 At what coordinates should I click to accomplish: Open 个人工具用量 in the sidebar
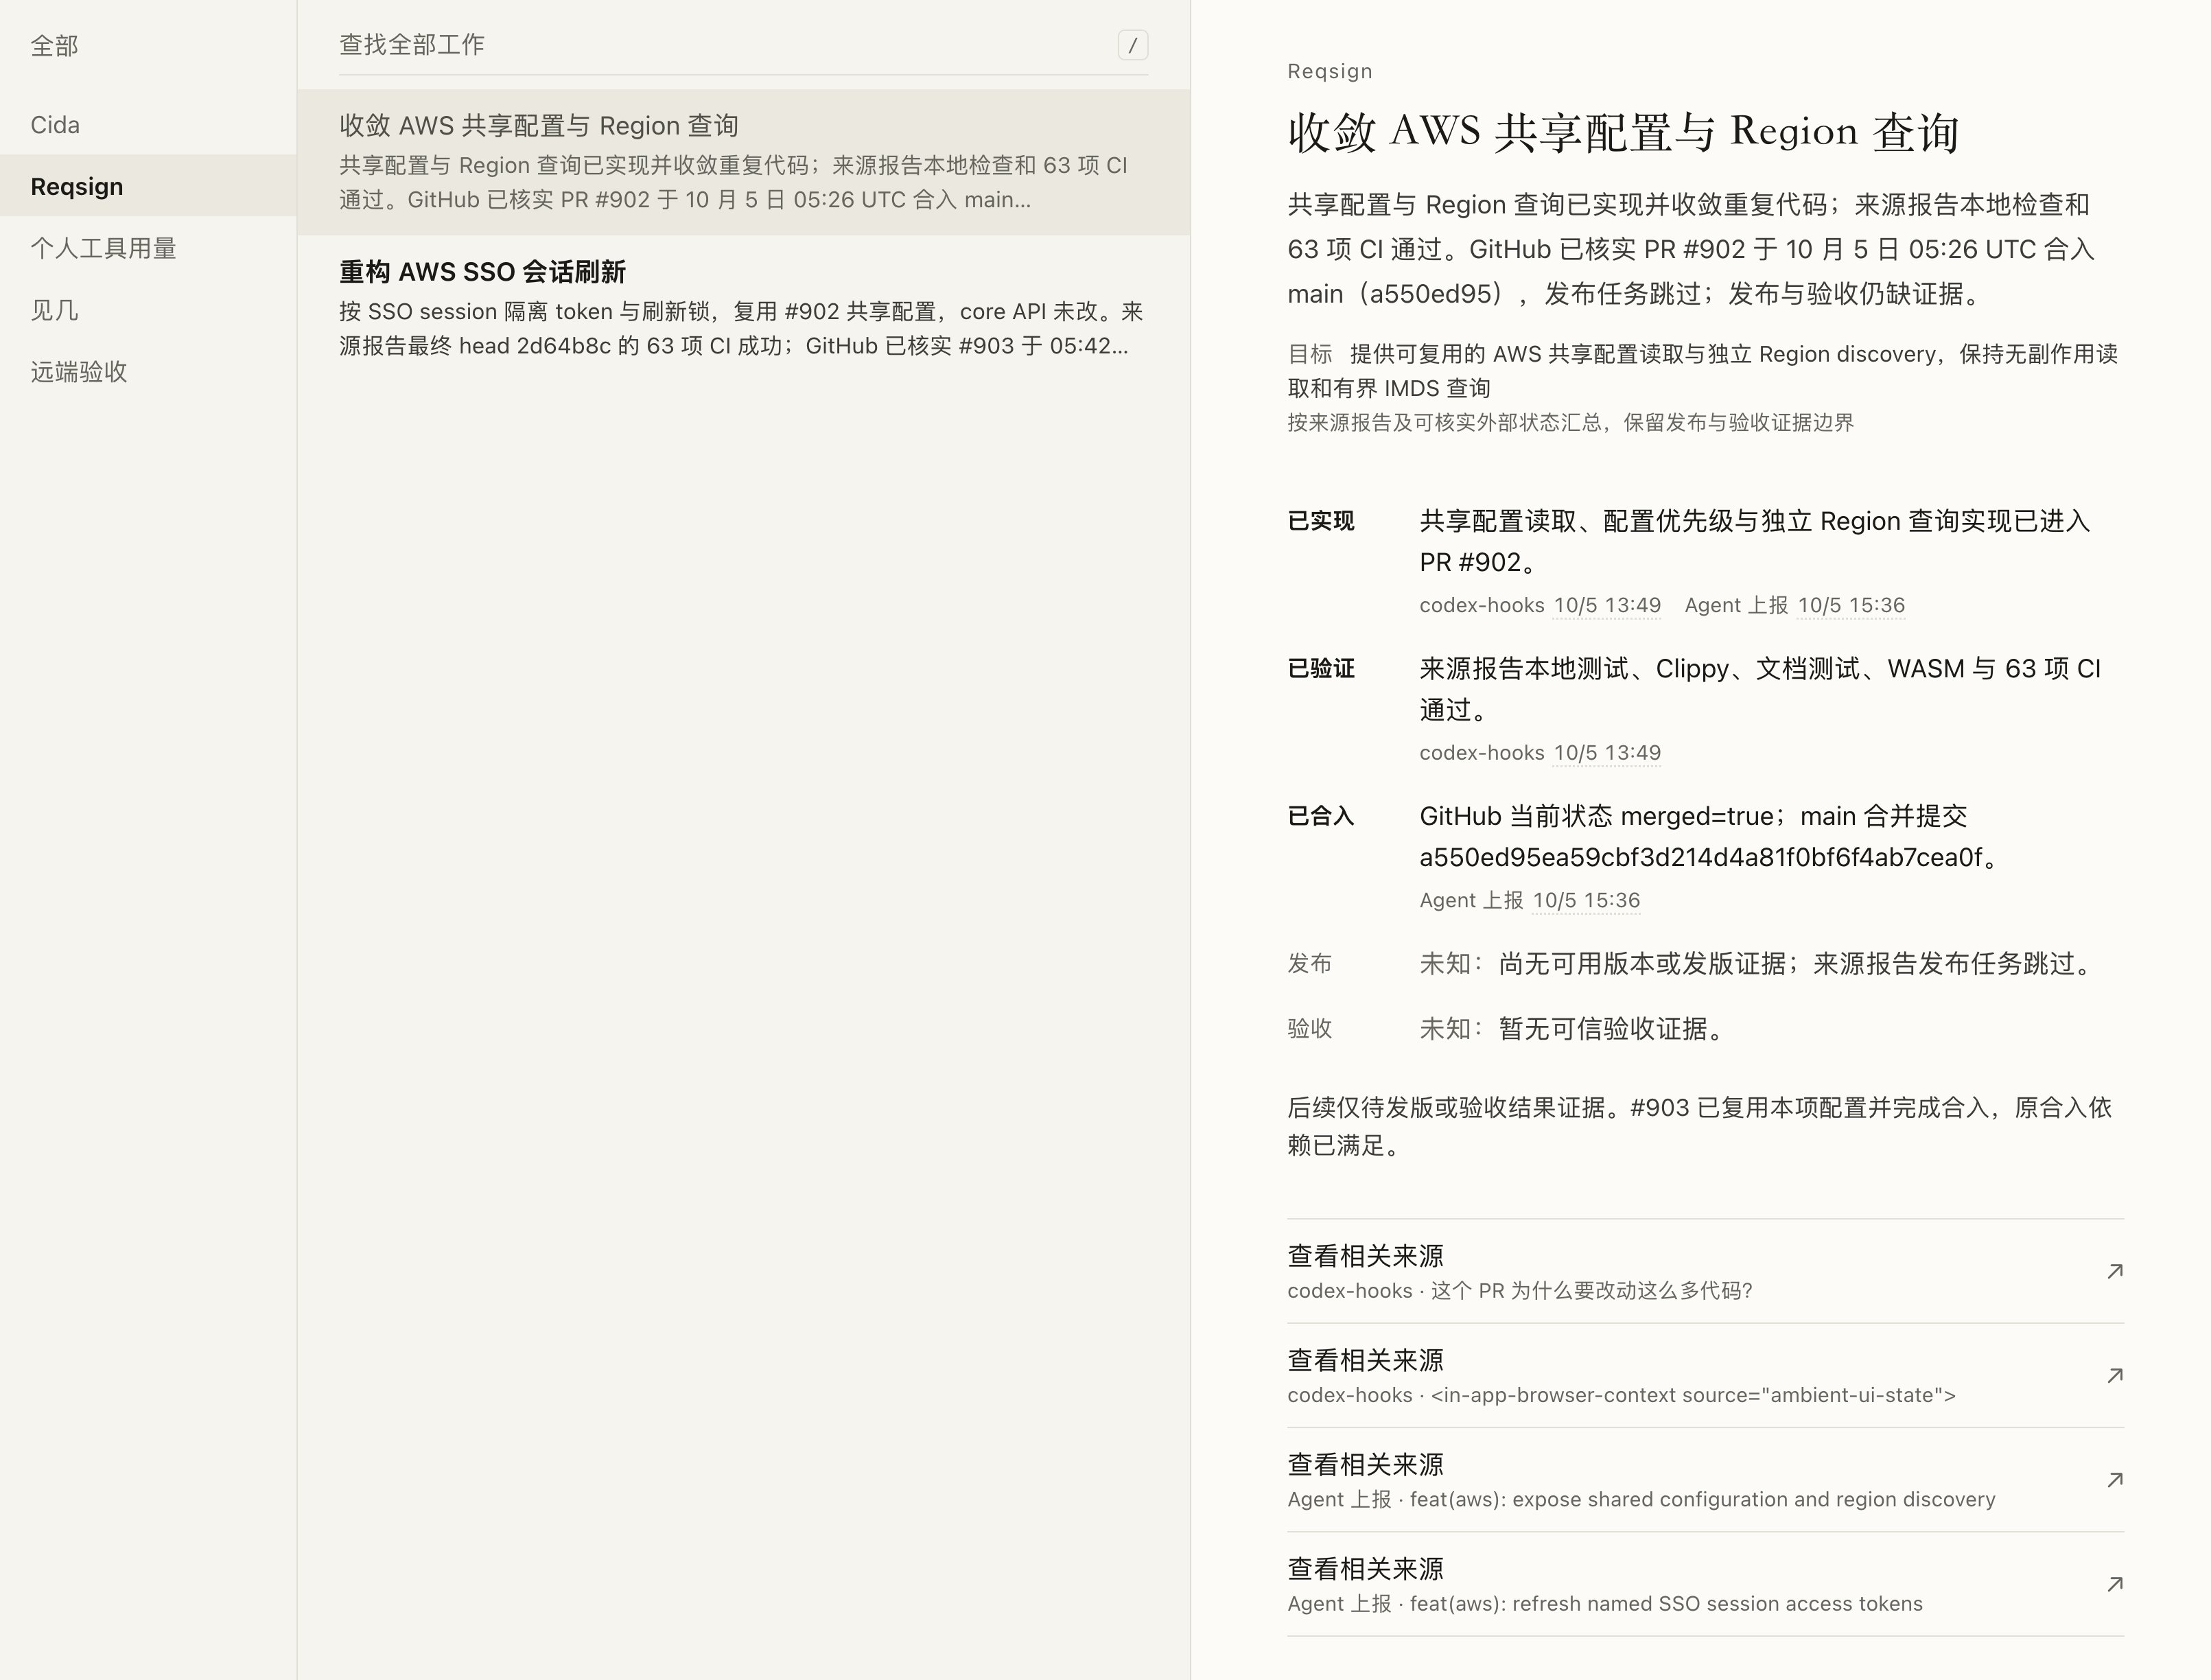click(x=148, y=248)
